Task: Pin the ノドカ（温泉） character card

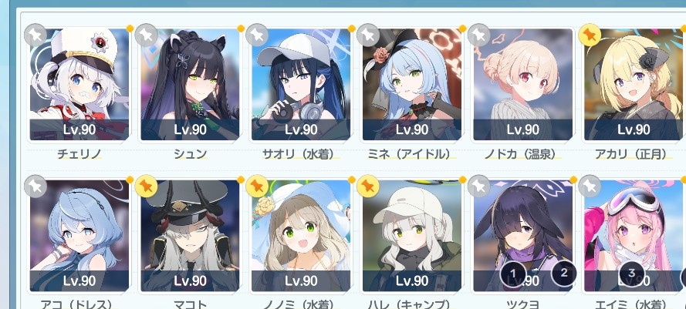Action: tap(479, 35)
